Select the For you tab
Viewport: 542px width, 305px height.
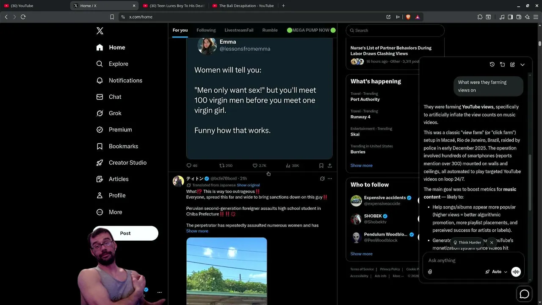tap(180, 30)
